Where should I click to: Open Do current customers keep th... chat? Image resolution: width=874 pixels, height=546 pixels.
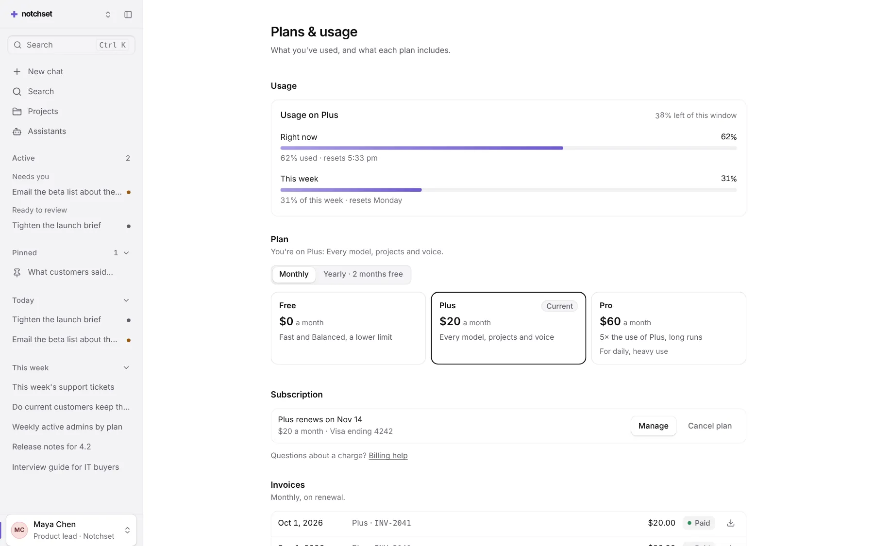click(x=71, y=407)
